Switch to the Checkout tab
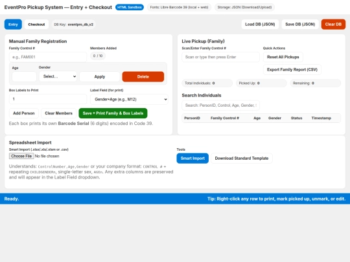The width and height of the screenshot is (350, 262). click(36, 25)
